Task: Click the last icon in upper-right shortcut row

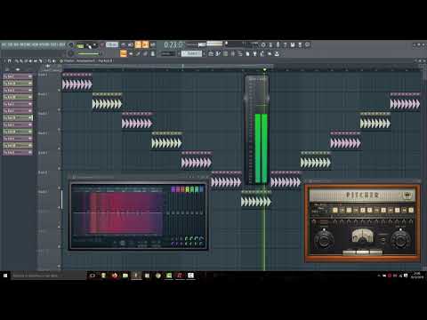Action: click(308, 44)
